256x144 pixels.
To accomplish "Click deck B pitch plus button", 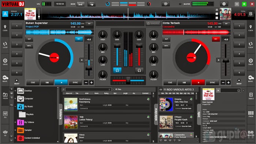I will point(229,83).
